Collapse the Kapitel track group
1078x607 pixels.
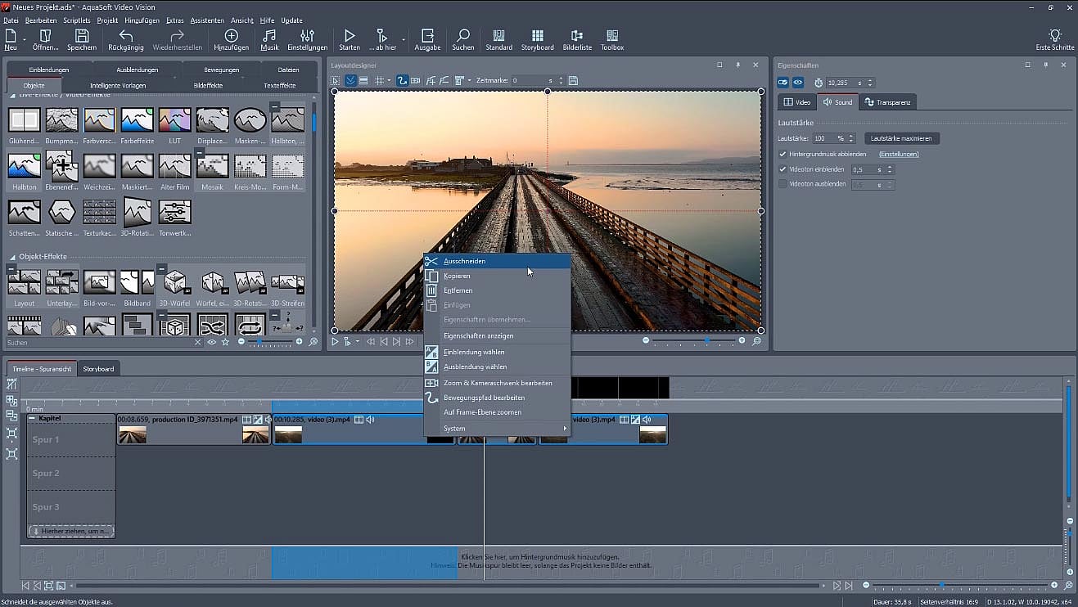pyautogui.click(x=32, y=418)
